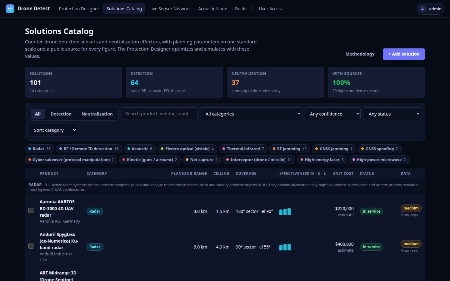This screenshot has height=281, width=450.
Task: Open the Acoustic Node tab
Action: coord(212,9)
